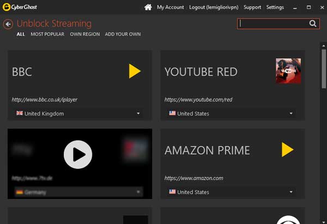The height and width of the screenshot is (224, 327).
Task: Click the YOUTUBE RED title
Action: 201,72
